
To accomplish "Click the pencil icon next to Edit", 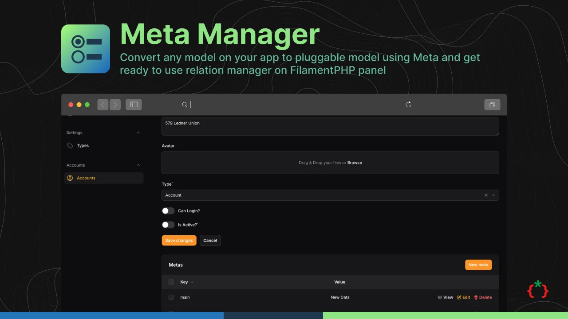I will pos(458,297).
